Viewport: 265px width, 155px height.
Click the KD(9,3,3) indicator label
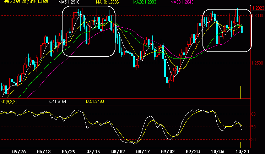coord(9,101)
